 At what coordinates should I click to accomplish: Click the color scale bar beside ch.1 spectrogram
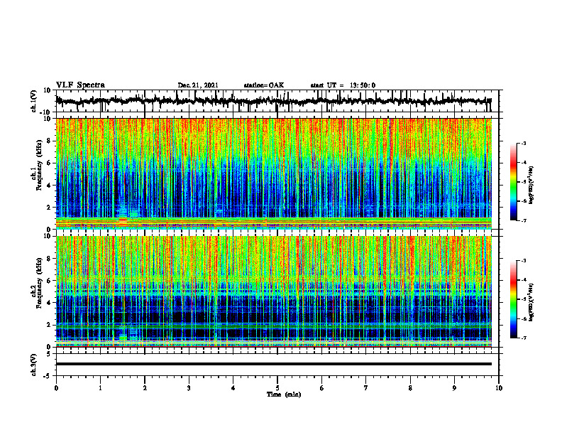click(x=514, y=182)
